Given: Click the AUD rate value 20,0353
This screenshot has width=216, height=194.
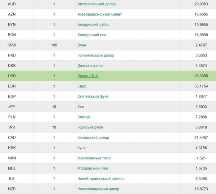Looking at the screenshot, I should click(201, 4).
